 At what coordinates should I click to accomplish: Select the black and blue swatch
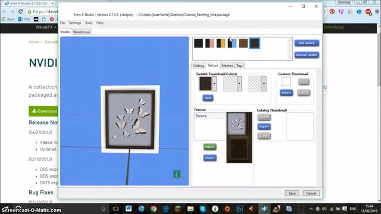pyautogui.click(x=232, y=43)
